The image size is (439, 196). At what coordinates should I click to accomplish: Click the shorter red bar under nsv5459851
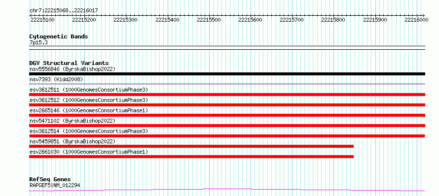point(191,146)
